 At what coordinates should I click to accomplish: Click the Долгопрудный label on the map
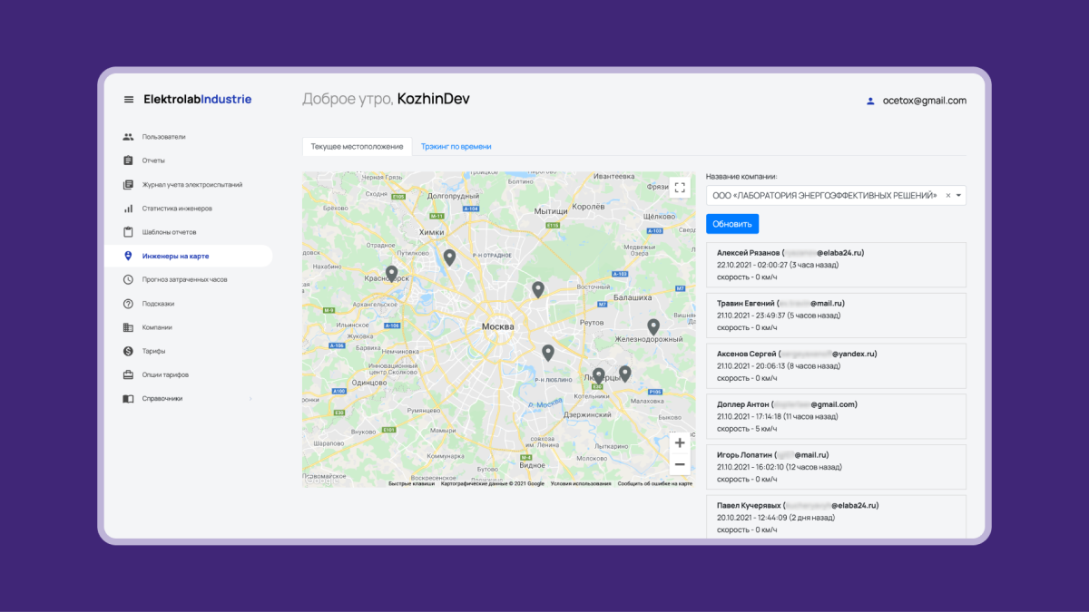pyautogui.click(x=453, y=195)
